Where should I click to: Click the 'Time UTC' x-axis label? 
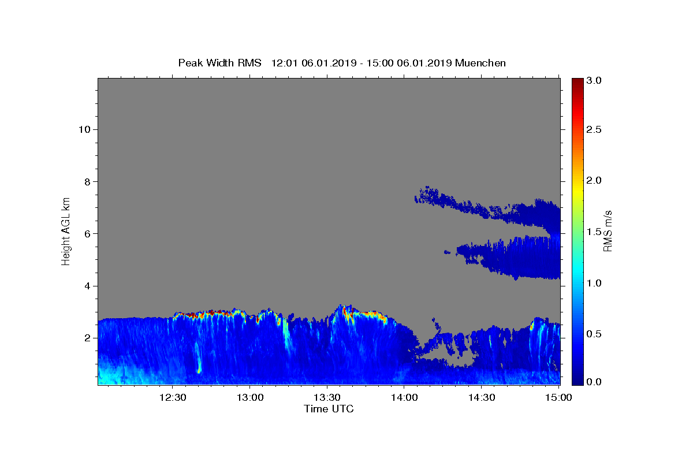(x=329, y=409)
